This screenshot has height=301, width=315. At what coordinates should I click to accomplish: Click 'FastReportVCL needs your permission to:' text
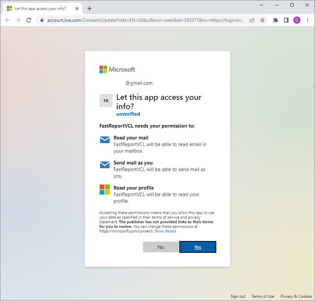pos(147,126)
